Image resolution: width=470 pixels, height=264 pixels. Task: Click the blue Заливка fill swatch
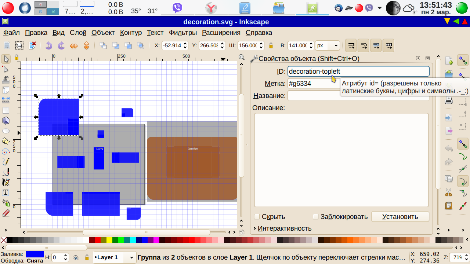click(35, 254)
